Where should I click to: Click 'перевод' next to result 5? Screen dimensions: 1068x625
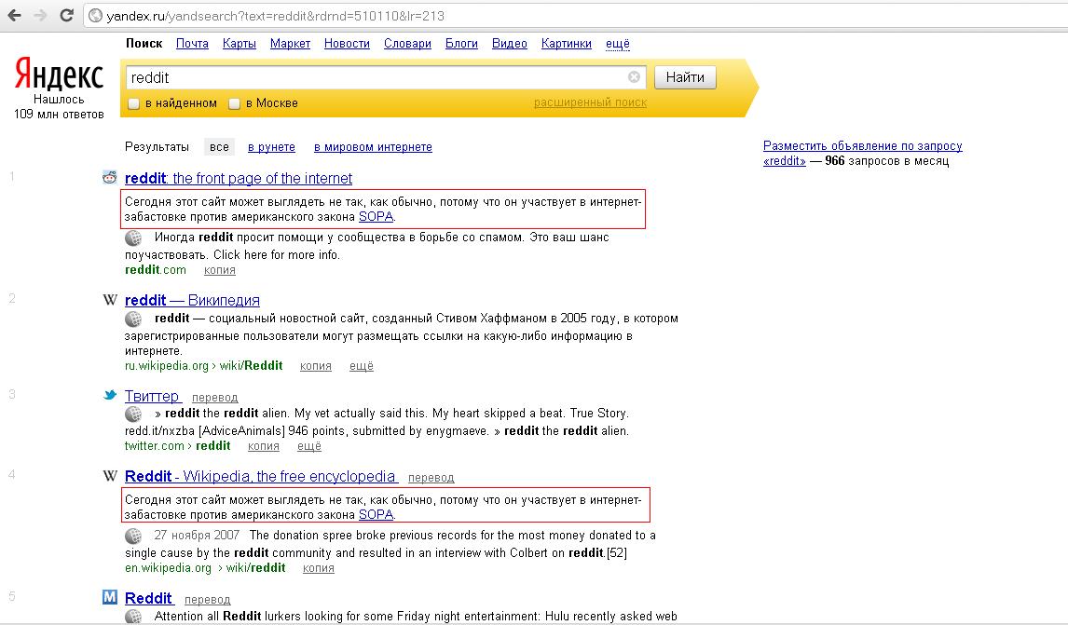[208, 599]
